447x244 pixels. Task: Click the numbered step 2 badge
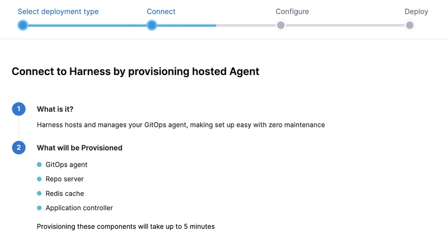19,148
